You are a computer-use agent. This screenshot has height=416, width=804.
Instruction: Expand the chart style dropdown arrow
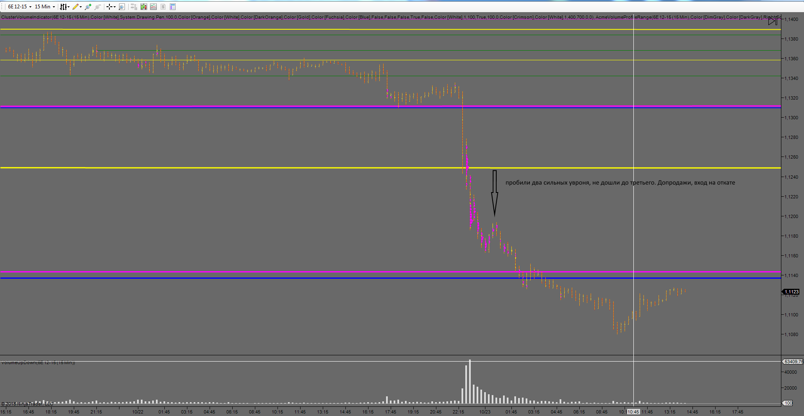pyautogui.click(x=68, y=7)
